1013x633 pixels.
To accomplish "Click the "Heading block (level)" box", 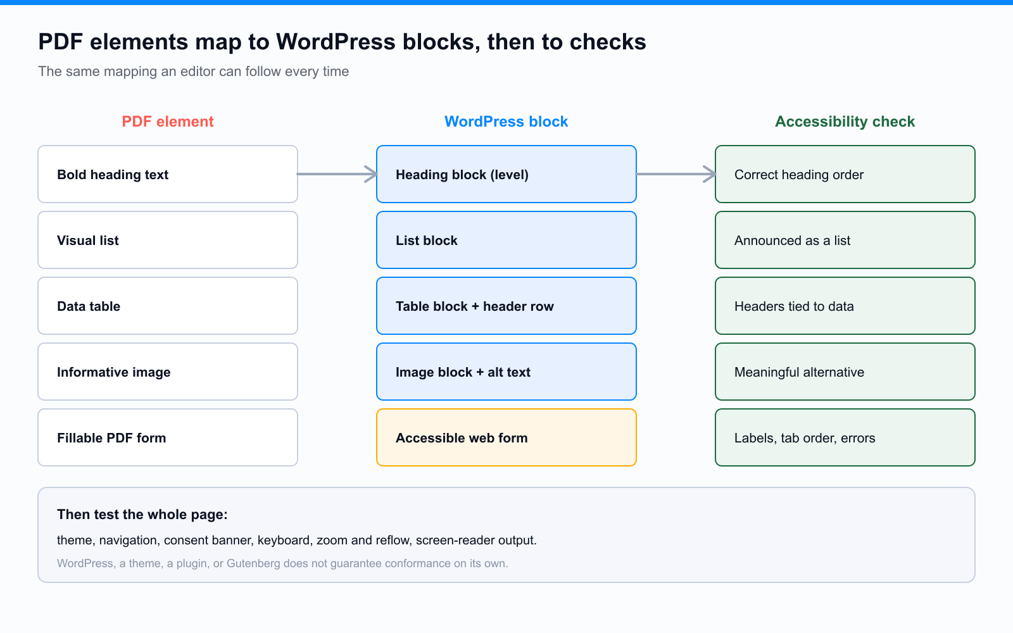I will point(507,174).
